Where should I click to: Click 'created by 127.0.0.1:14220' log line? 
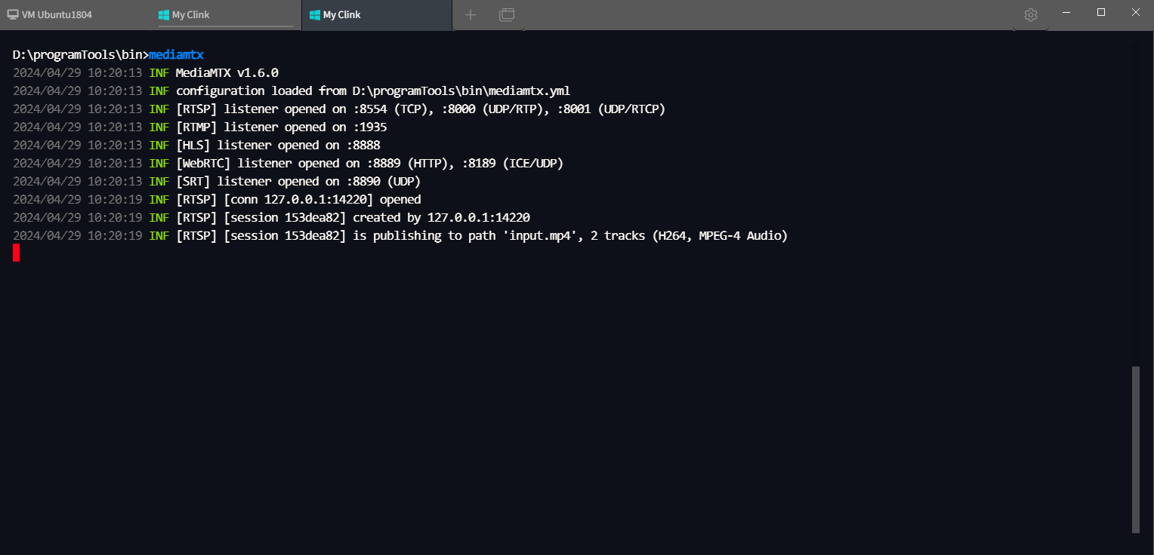(x=271, y=218)
